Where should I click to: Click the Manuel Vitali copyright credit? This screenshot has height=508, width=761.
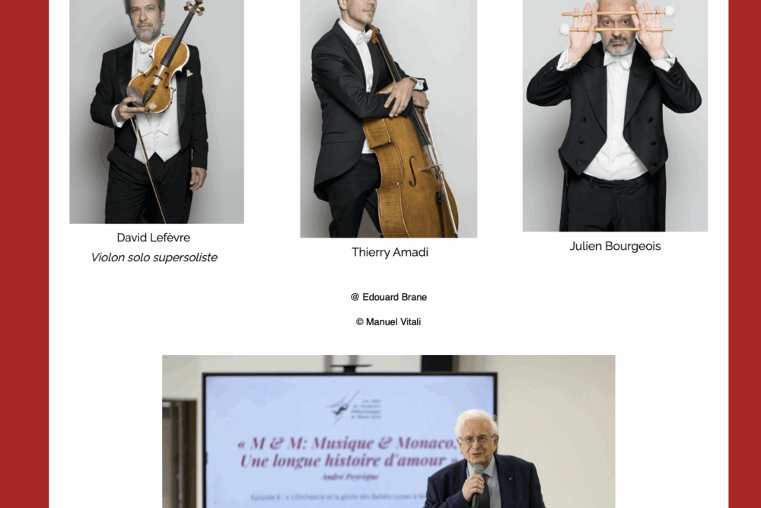[388, 321]
